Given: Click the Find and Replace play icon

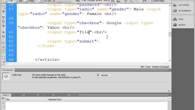Looking at the screenshot, I should (3, 98).
